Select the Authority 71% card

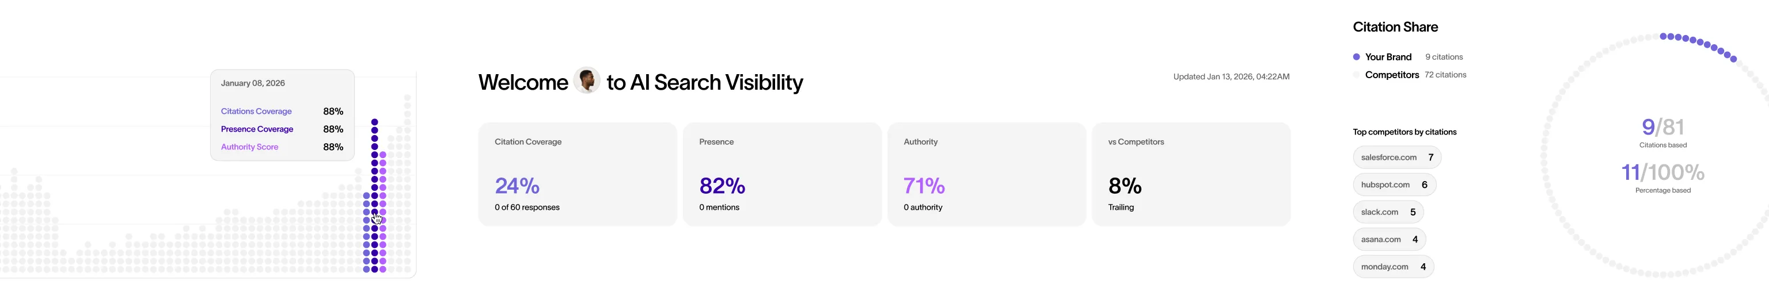coord(986,174)
